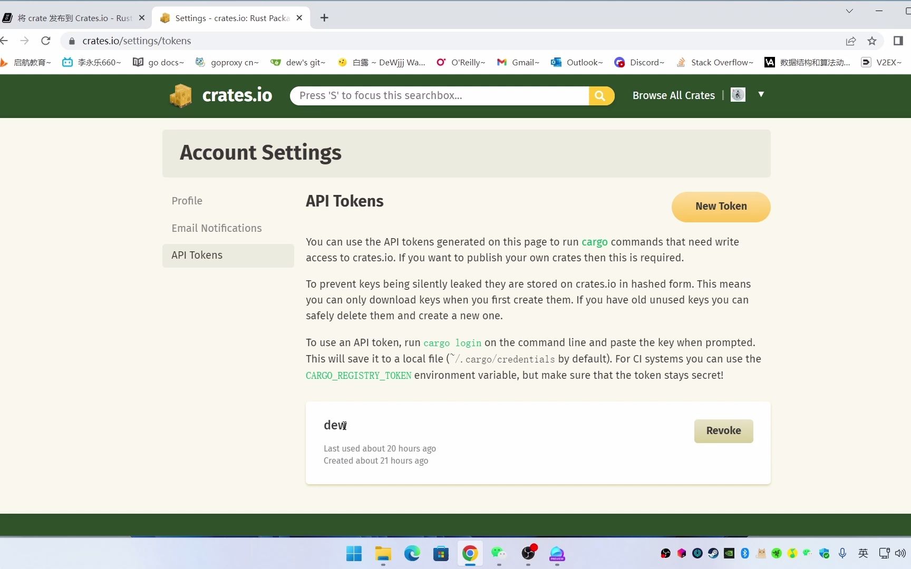
Task: Open the crates.io home text link
Action: point(237,95)
